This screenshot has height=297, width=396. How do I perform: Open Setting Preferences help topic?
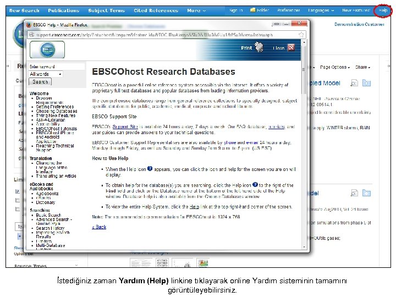pyautogui.click(x=55, y=107)
